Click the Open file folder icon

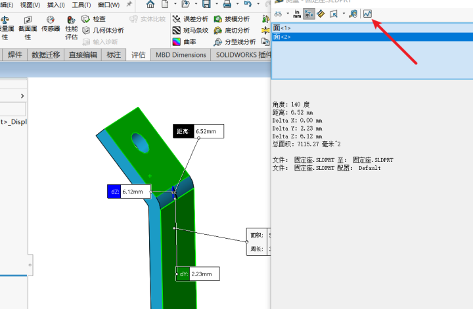click(185, 4)
